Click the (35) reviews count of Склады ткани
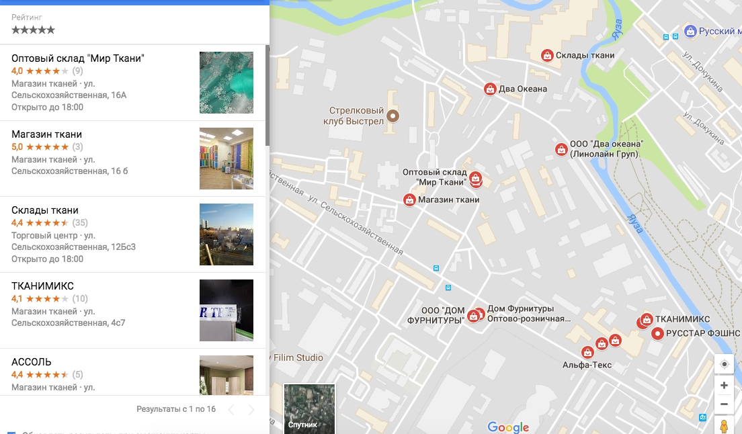Image resolution: width=742 pixels, height=434 pixels. click(80, 222)
